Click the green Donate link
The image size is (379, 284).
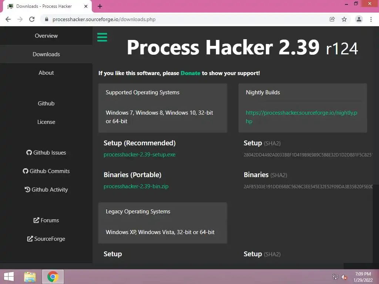tap(190, 73)
